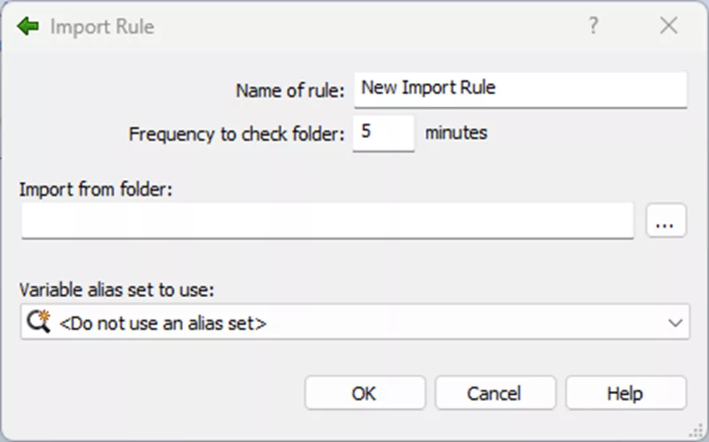Open Help from the dialog

point(626,393)
